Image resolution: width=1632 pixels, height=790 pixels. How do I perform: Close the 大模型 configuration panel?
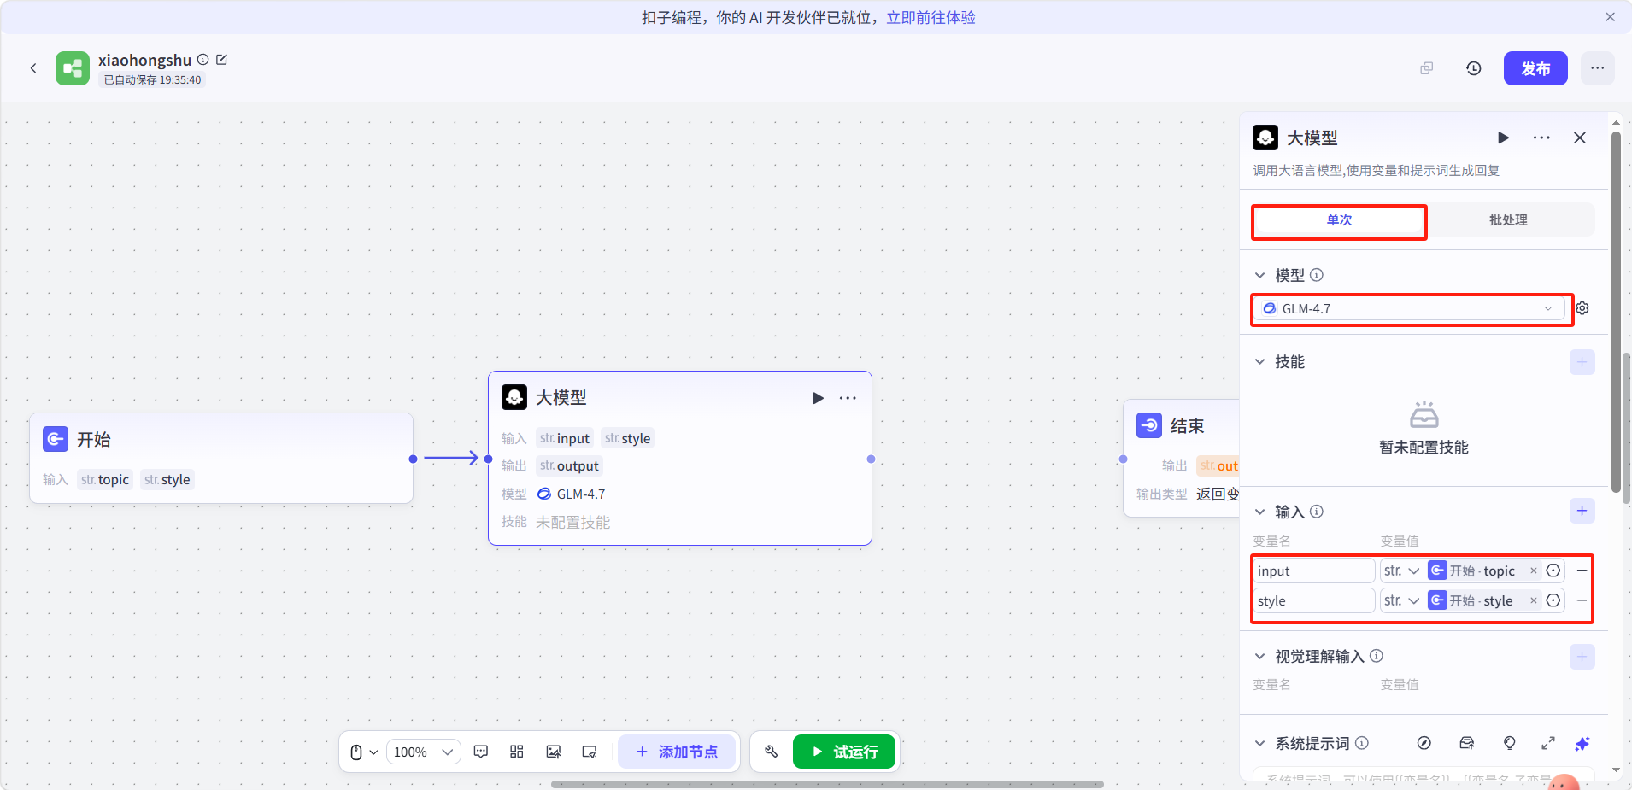point(1580,138)
